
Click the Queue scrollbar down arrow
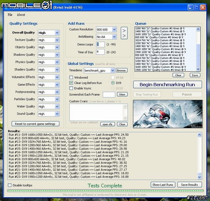point(198,69)
